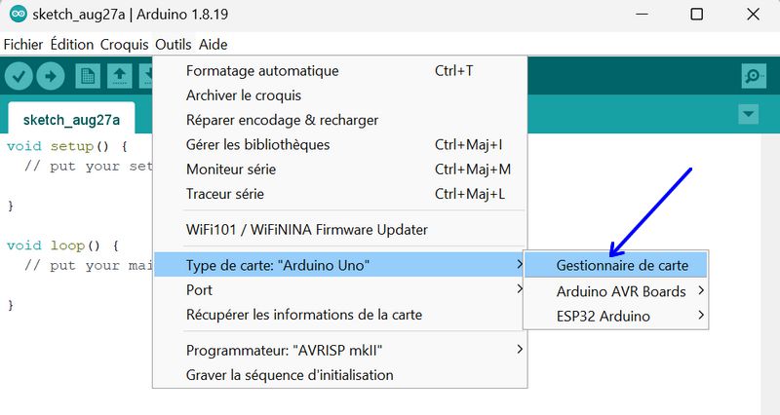
Task: Open the Croquis menu
Action: (125, 44)
